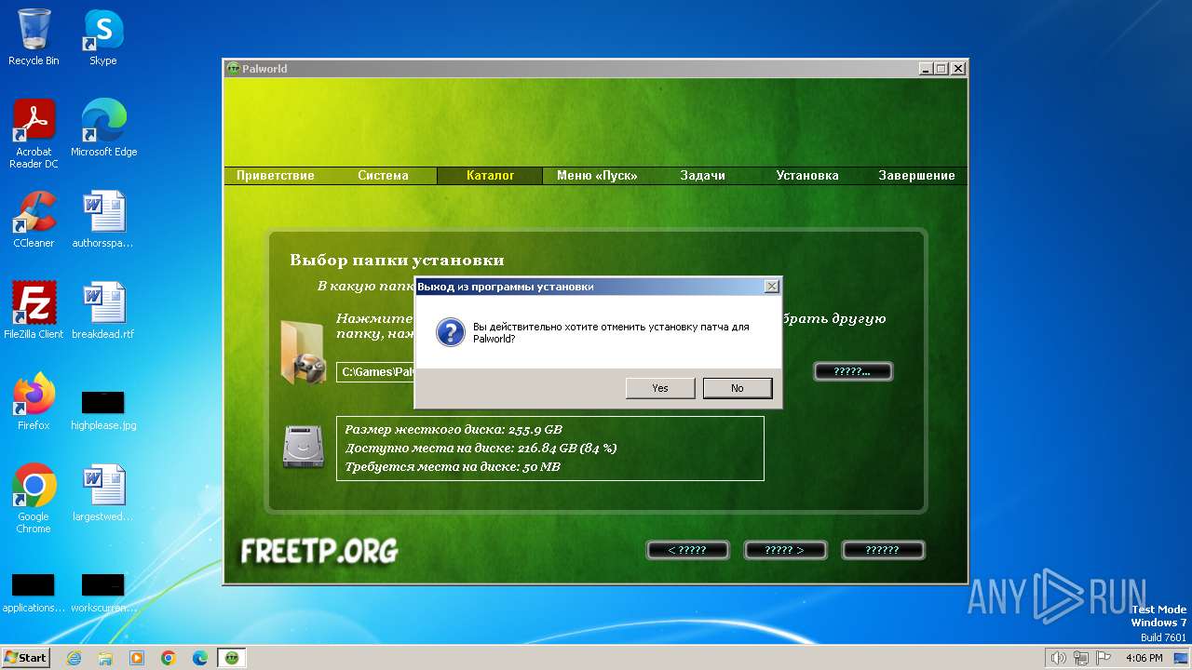The image size is (1192, 670).
Task: Click the "Требуется места на диске: 50 MB" line
Action: pyautogui.click(x=453, y=467)
